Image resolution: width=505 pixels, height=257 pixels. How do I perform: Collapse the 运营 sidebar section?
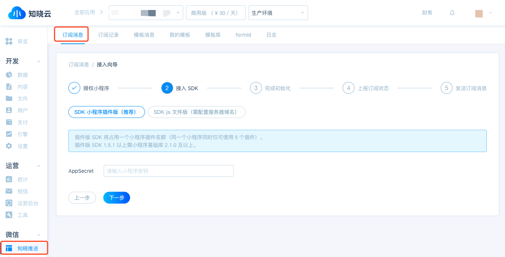coord(39,166)
